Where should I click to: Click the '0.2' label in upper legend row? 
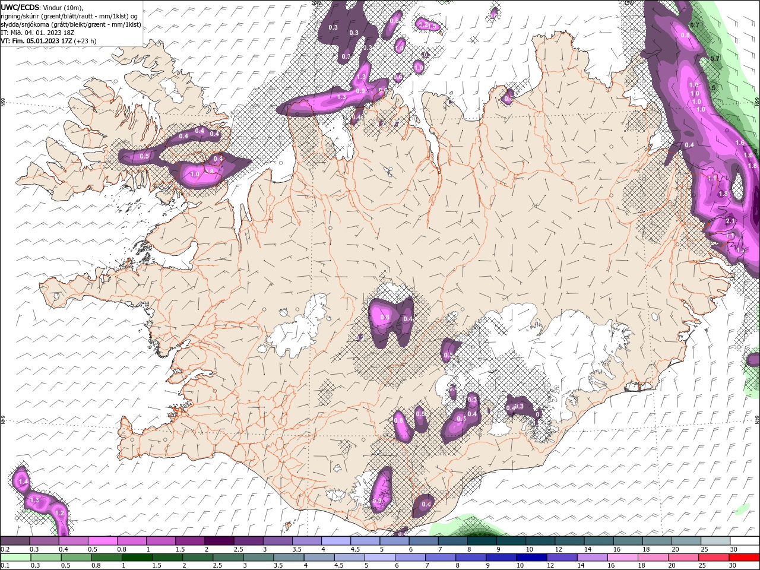[5, 549]
